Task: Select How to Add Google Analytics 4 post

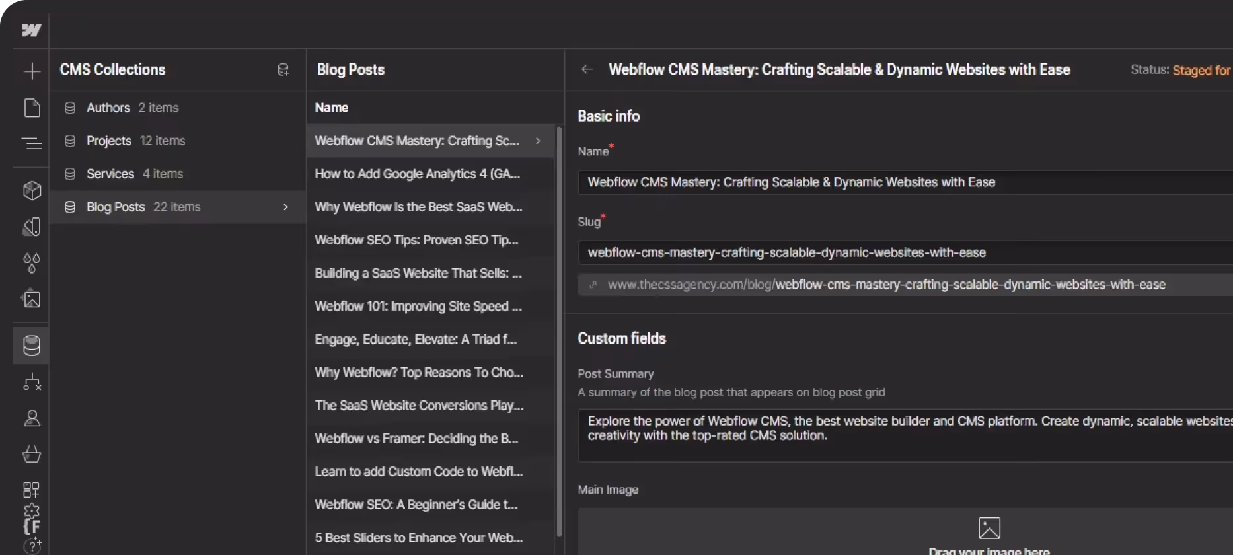Action: point(431,174)
